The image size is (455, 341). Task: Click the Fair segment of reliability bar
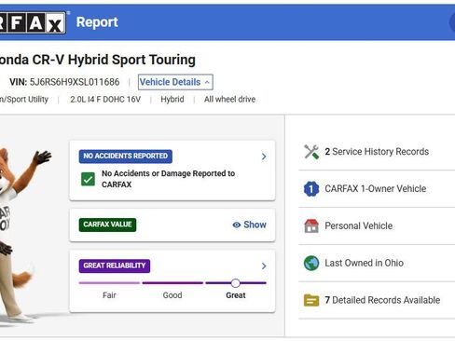pyautogui.click(x=109, y=283)
